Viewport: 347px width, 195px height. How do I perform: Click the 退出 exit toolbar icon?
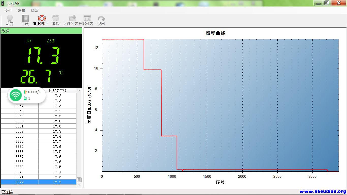point(101,20)
